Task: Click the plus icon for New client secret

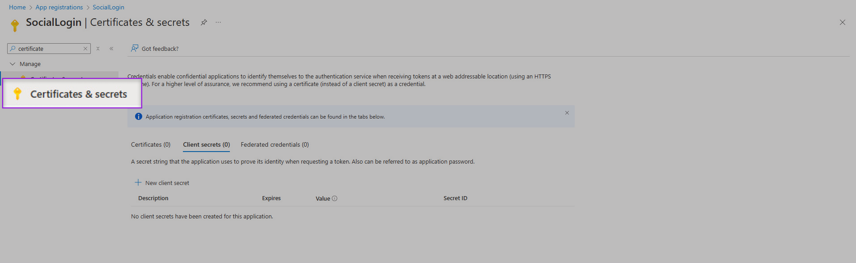Action: tap(138, 183)
